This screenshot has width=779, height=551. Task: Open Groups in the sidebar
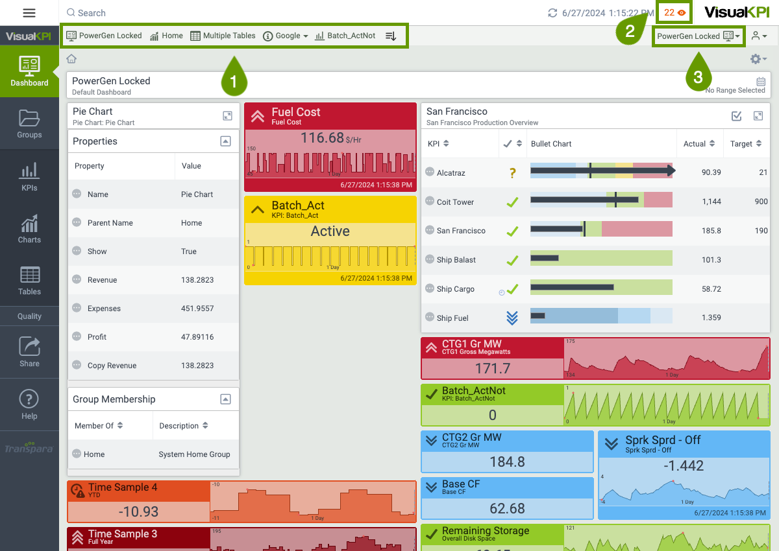[29, 124]
